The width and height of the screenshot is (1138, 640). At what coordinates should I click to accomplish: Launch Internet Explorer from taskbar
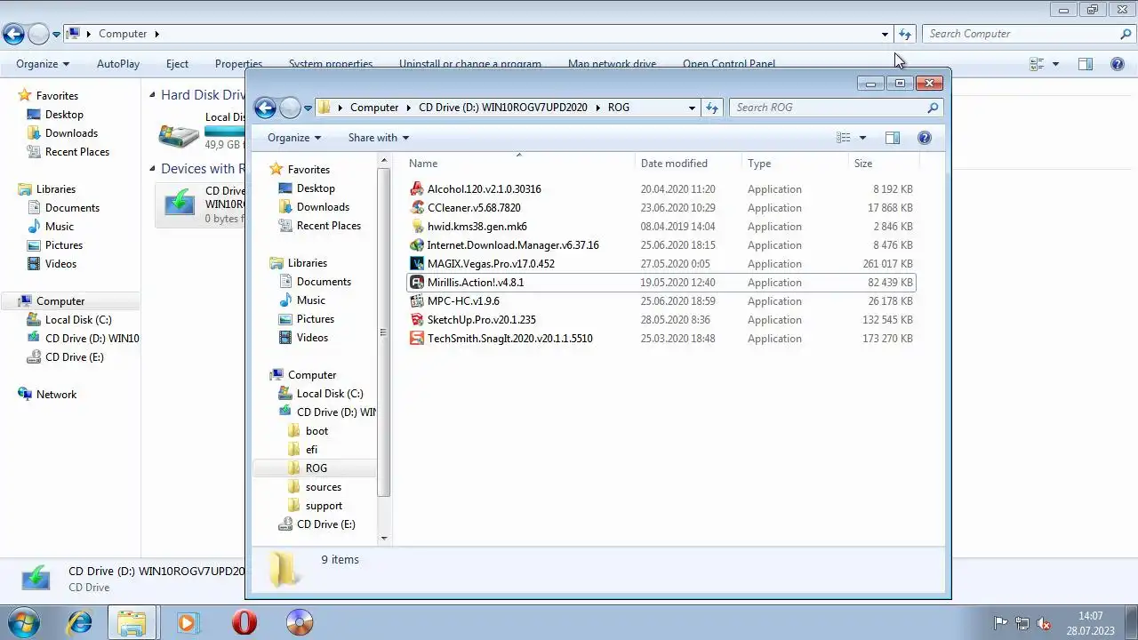click(x=80, y=622)
